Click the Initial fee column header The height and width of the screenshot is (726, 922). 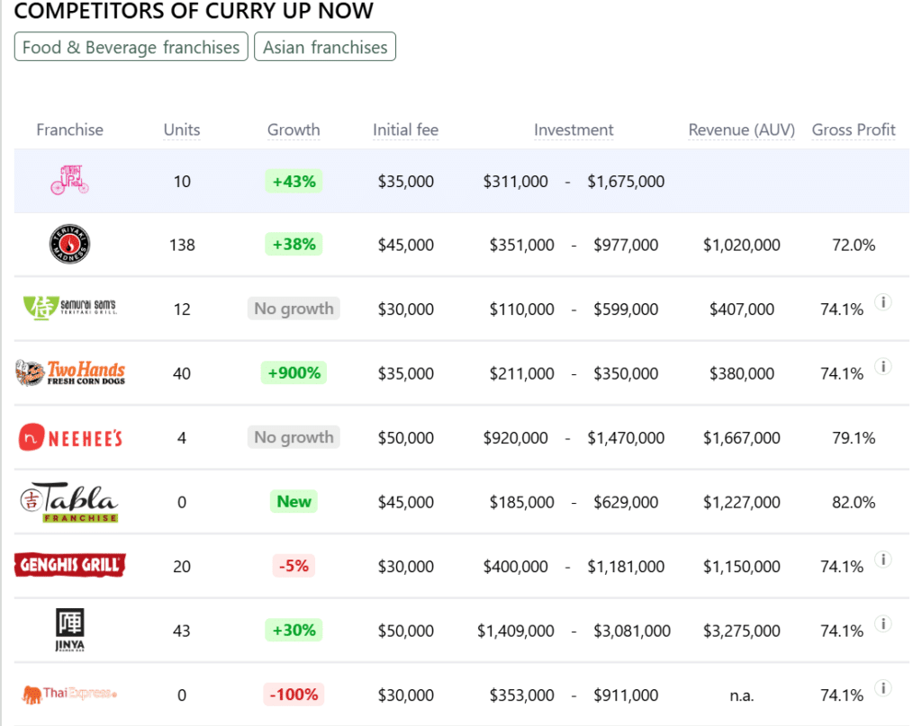tap(406, 130)
